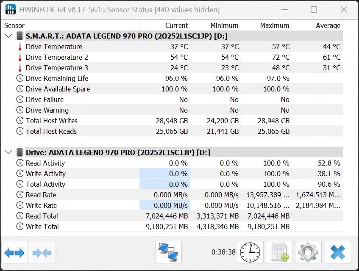The width and height of the screenshot is (359, 271).
Task: Collapse the S.M.A.R.T. ADATA LEGEND section
Action: [x=8, y=36]
